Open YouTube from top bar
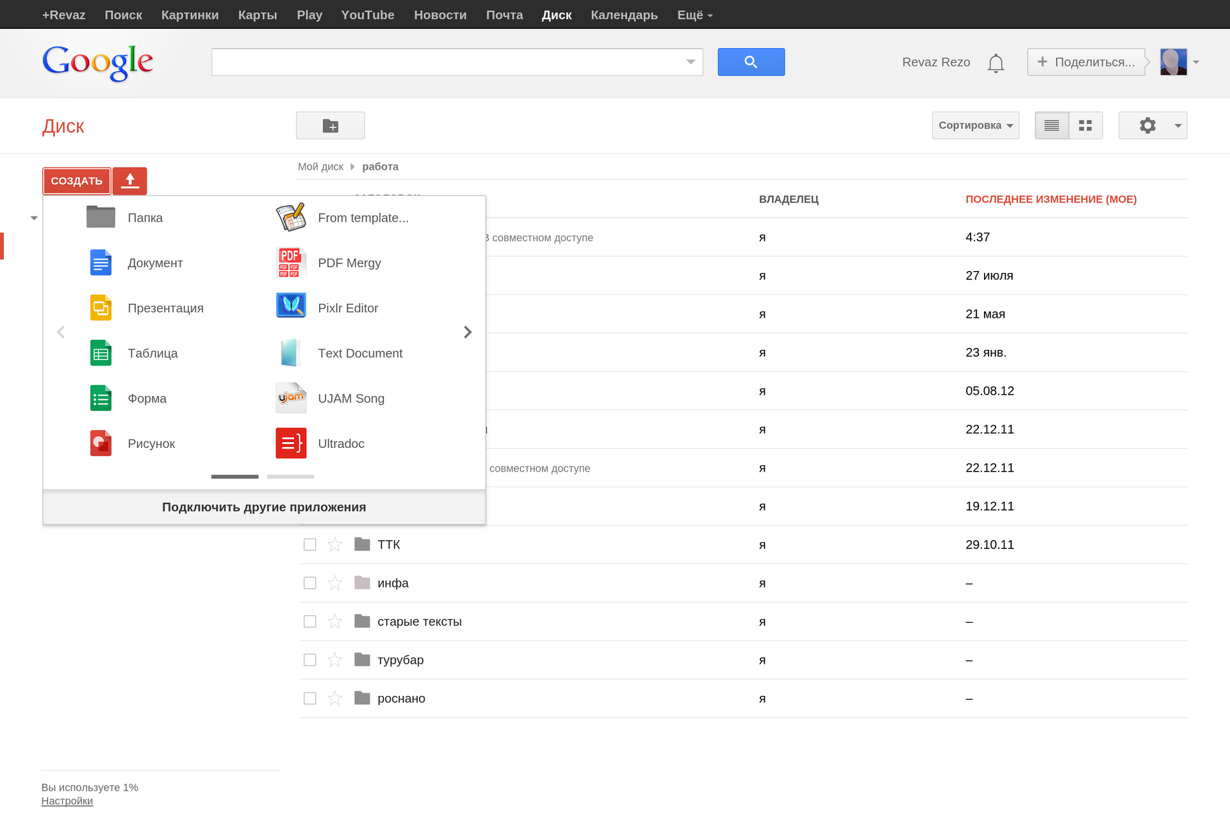The height and width of the screenshot is (817, 1230). pos(368,15)
